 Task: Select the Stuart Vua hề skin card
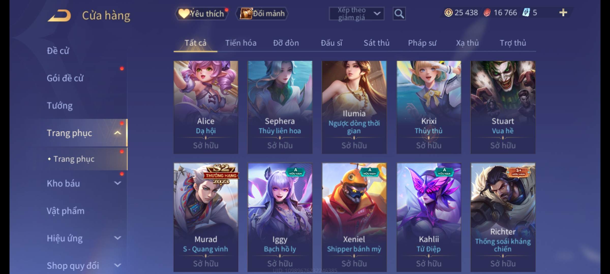[503, 107]
